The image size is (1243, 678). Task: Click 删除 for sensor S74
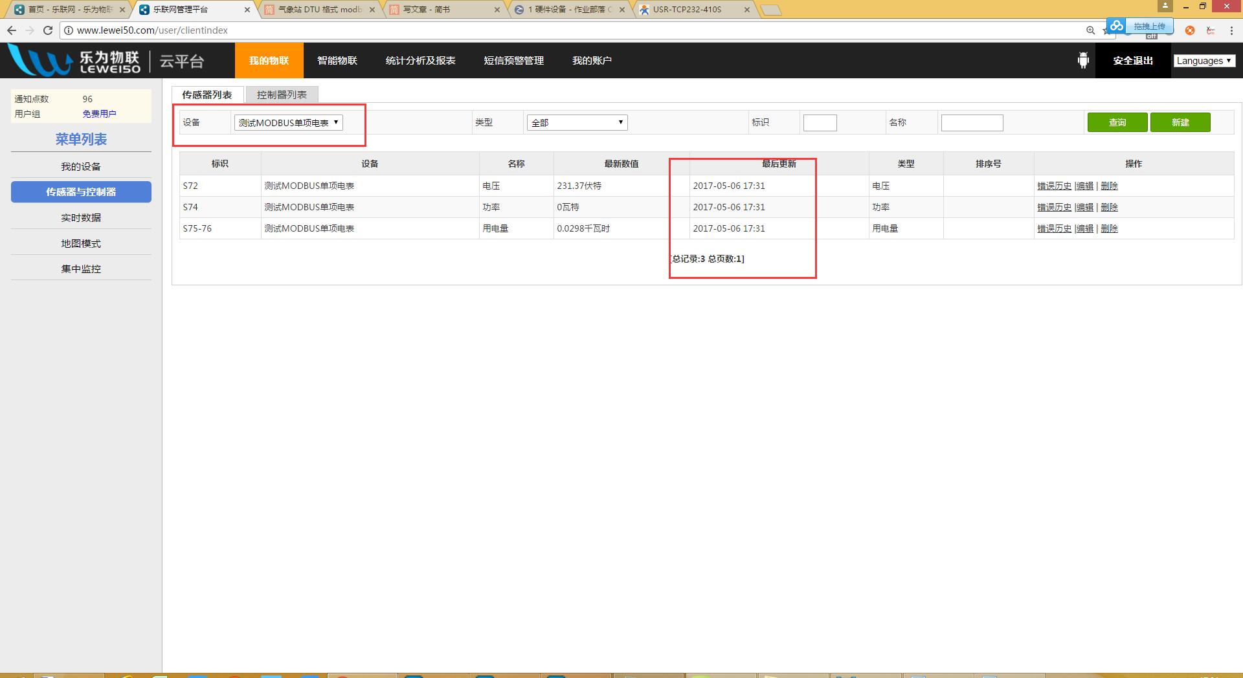point(1109,207)
